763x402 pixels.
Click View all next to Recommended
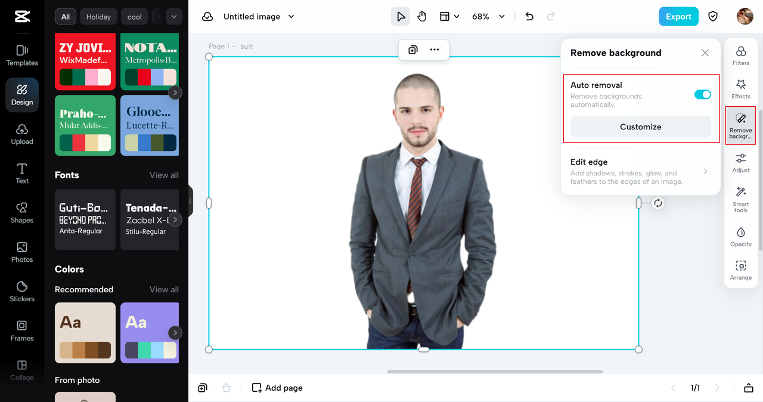[164, 289]
